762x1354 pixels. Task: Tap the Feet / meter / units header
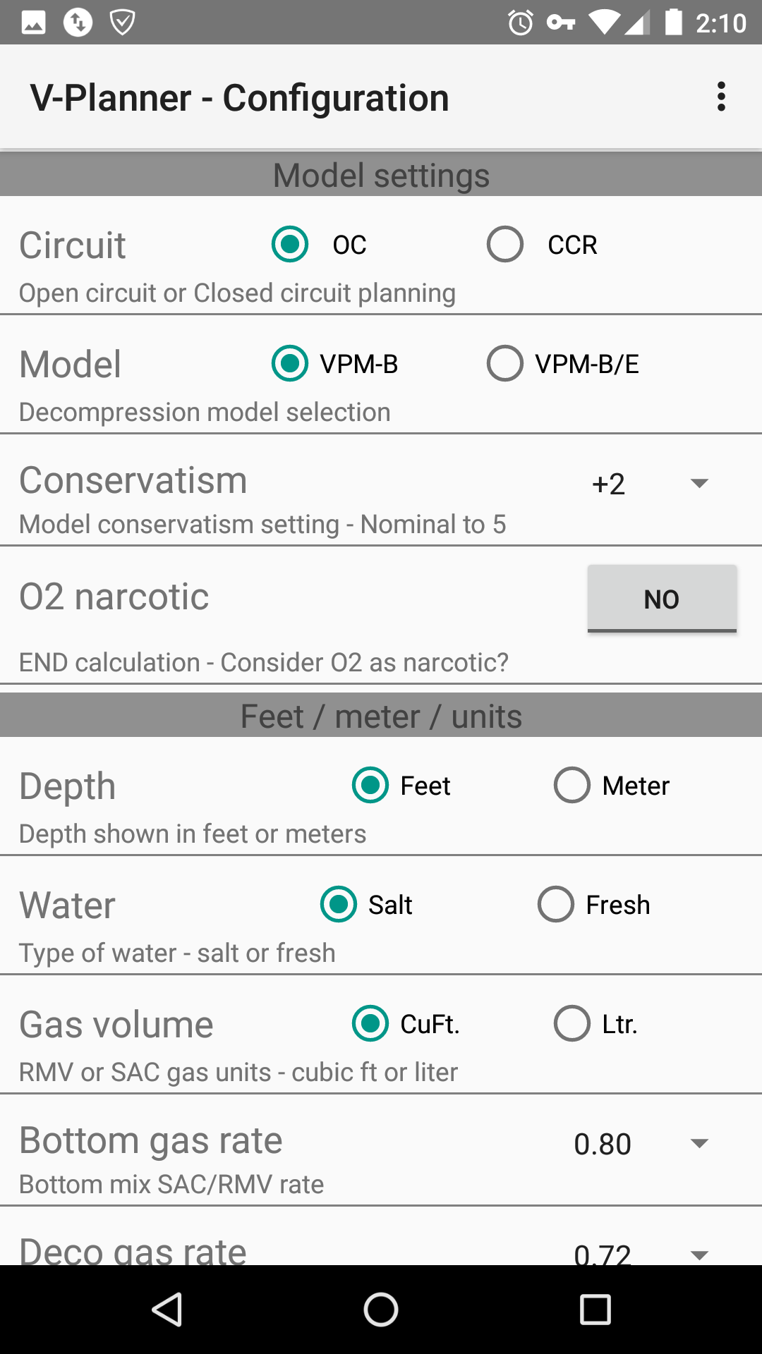click(x=381, y=716)
